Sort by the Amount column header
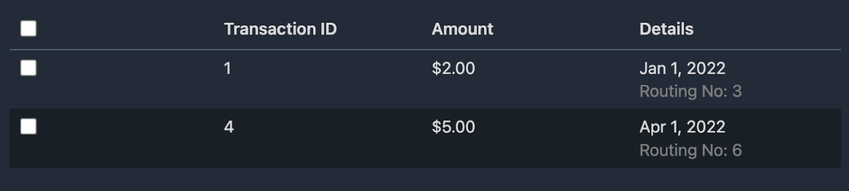This screenshot has height=191, width=849. pyautogui.click(x=462, y=29)
